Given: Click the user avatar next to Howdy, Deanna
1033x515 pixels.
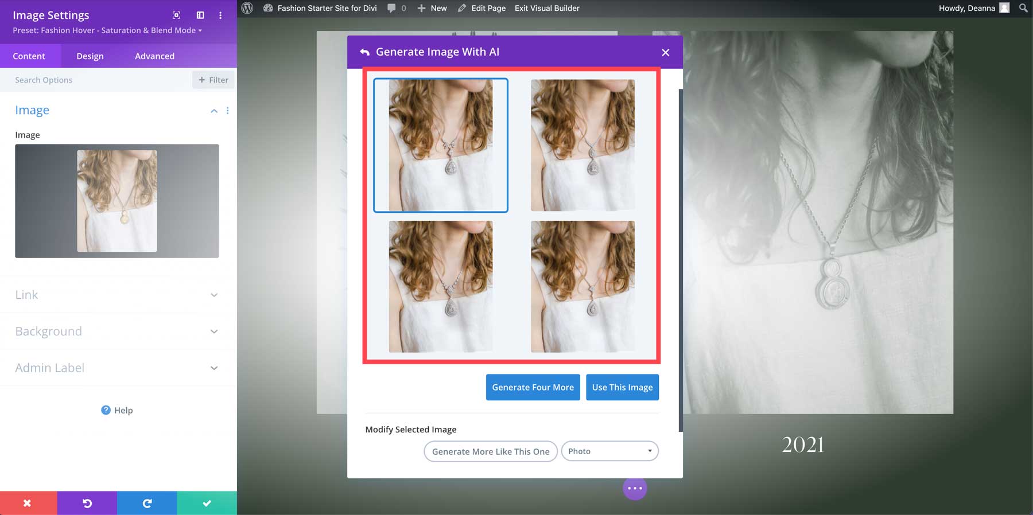Looking at the screenshot, I should coord(1004,8).
